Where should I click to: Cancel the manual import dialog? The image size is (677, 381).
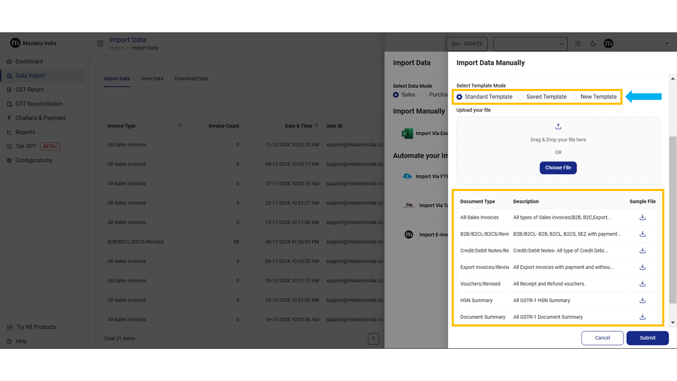[x=602, y=338]
